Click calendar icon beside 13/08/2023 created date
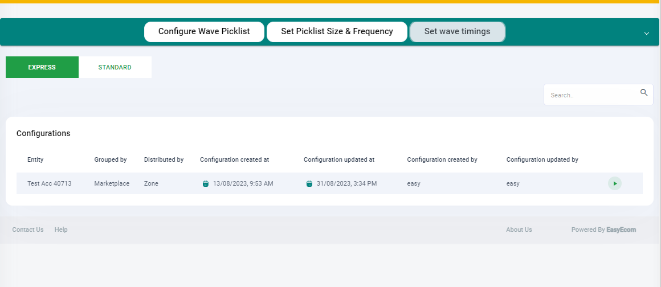 click(x=206, y=184)
